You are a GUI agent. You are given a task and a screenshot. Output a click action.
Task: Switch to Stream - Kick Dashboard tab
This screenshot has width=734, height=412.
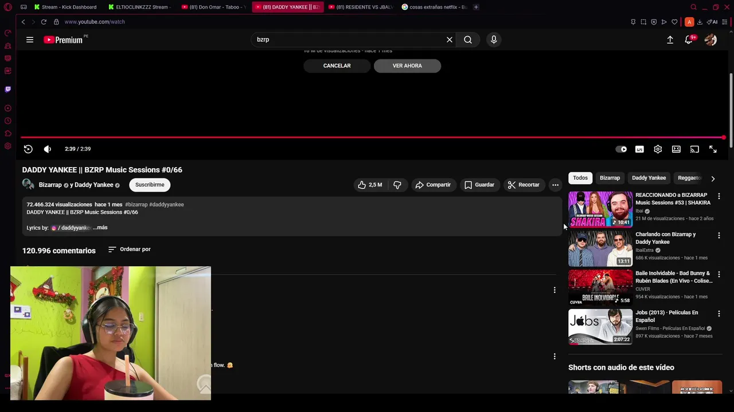(x=66, y=7)
